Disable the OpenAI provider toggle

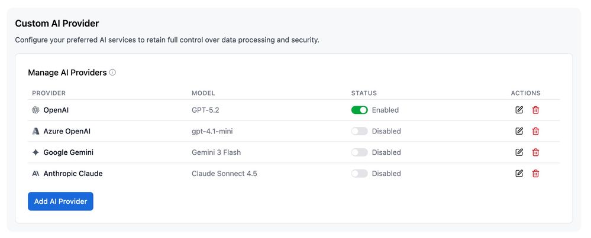tap(359, 110)
